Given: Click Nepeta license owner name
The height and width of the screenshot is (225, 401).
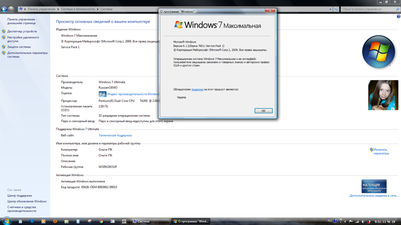Looking at the screenshot, I should pyautogui.click(x=181, y=97).
